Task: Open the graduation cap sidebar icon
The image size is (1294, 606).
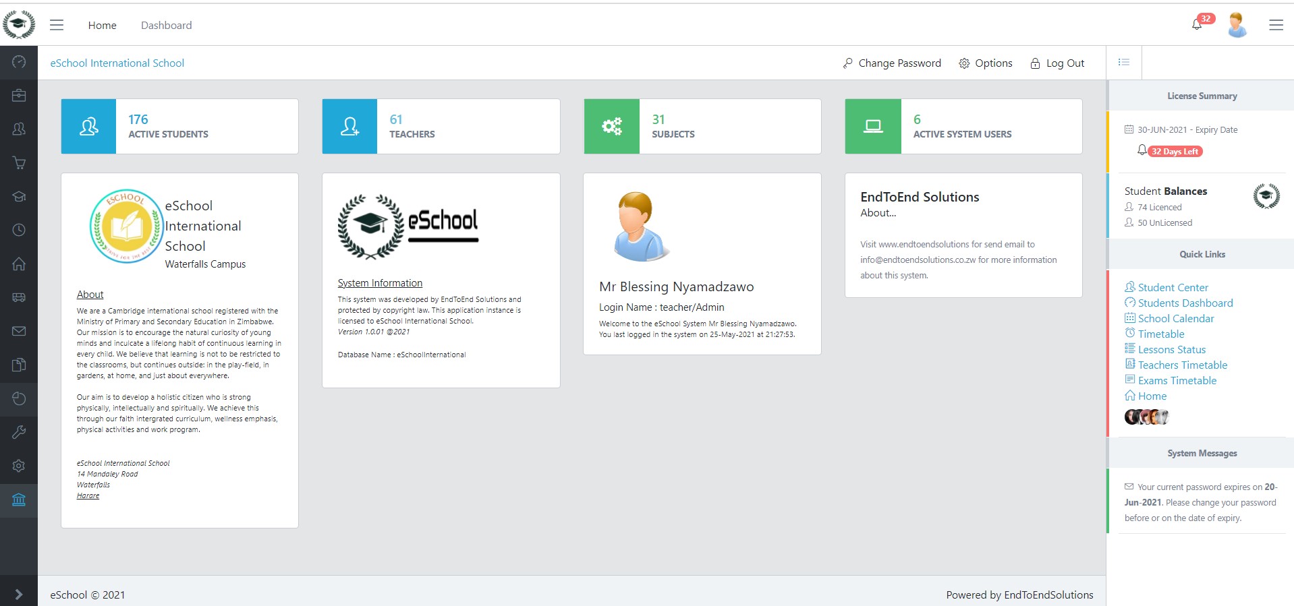Action: (19, 196)
